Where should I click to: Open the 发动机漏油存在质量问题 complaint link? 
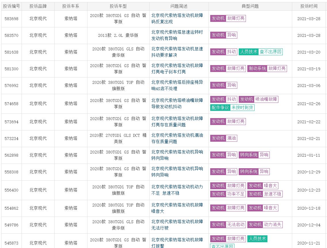177,138
